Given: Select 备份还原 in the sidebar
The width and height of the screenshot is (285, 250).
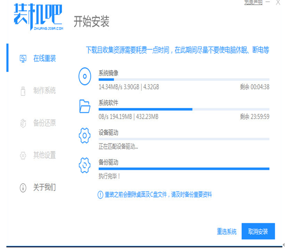Looking at the screenshot, I should coord(44,123).
